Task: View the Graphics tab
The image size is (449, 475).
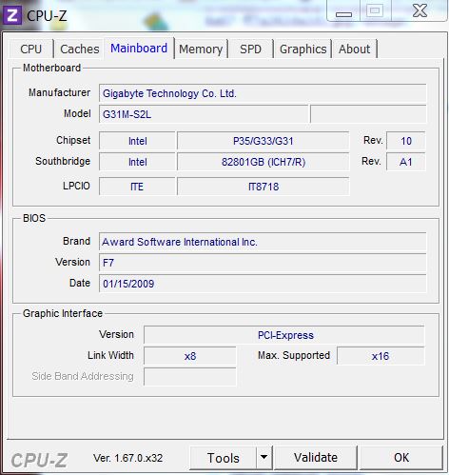Action: tap(303, 49)
